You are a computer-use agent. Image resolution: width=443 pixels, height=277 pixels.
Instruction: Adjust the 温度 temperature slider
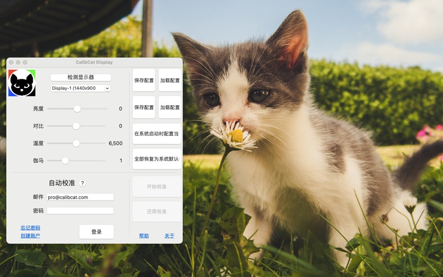pos(76,143)
